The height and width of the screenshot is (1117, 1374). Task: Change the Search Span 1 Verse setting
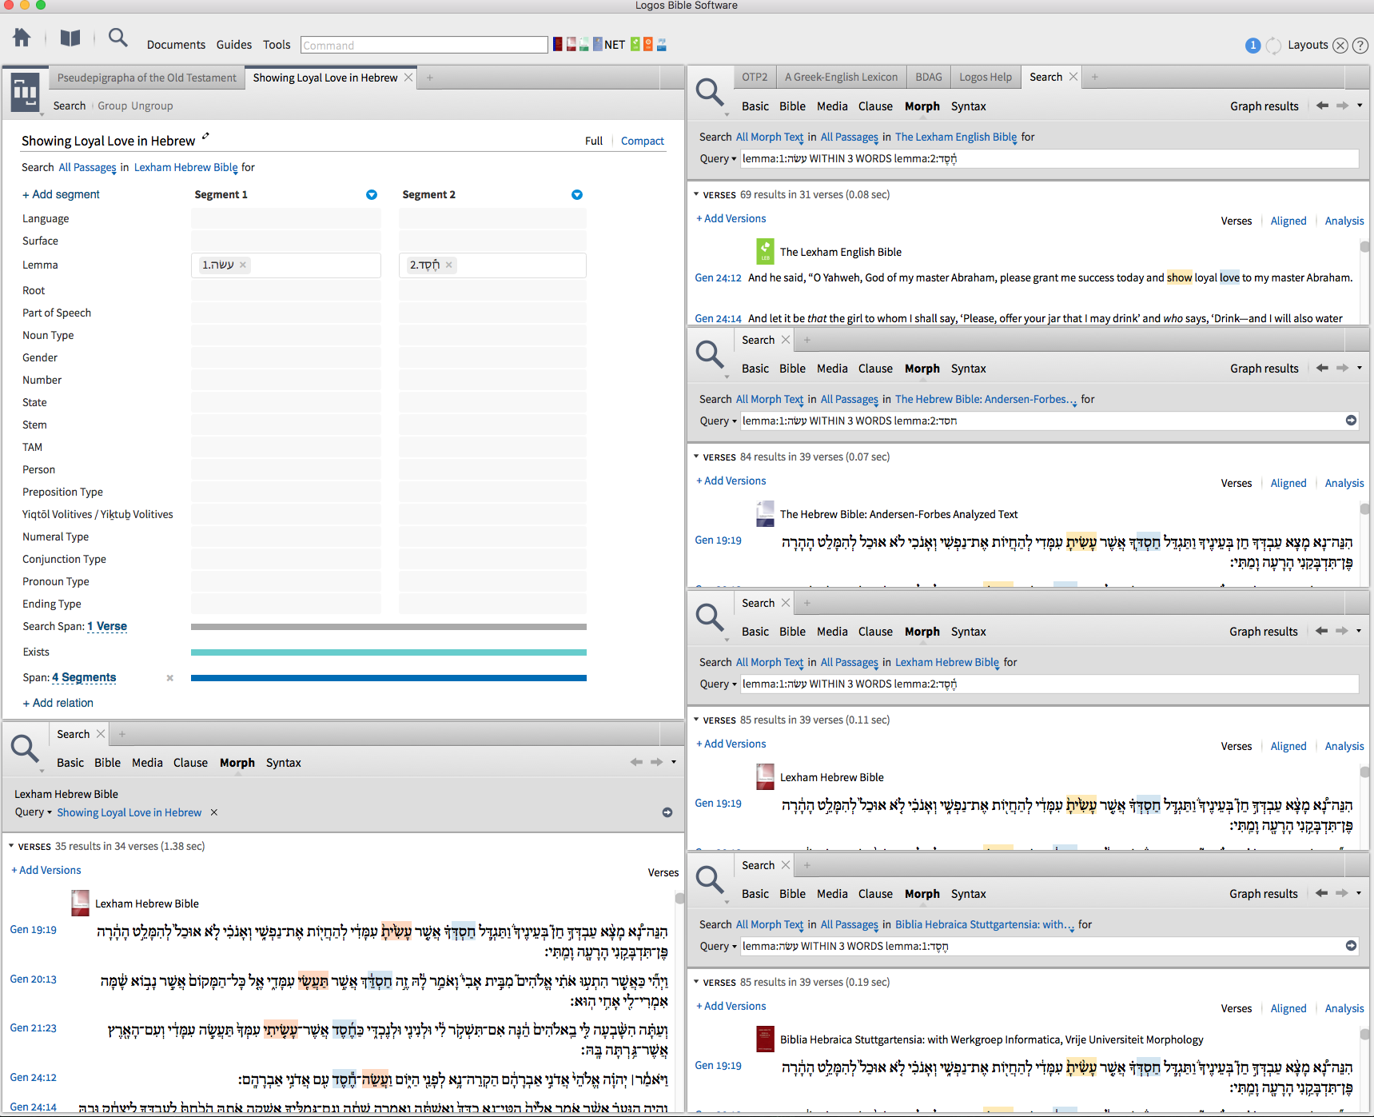click(107, 626)
